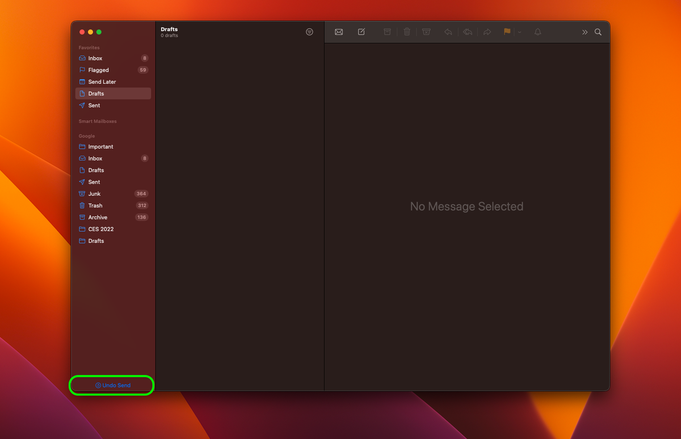Open the Send Later mailbox

click(103, 82)
